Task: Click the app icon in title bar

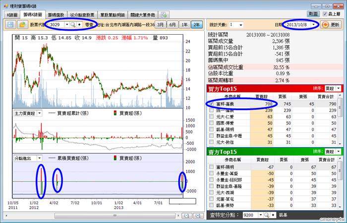Action: (6, 6)
